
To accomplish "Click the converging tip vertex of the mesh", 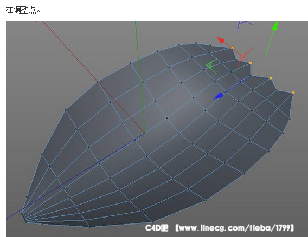I will pyautogui.click(x=22, y=213).
